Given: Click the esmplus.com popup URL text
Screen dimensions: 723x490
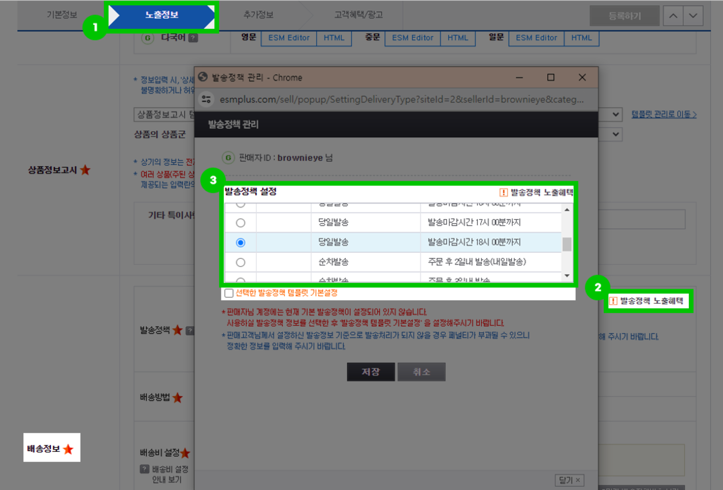Looking at the screenshot, I should tap(402, 99).
